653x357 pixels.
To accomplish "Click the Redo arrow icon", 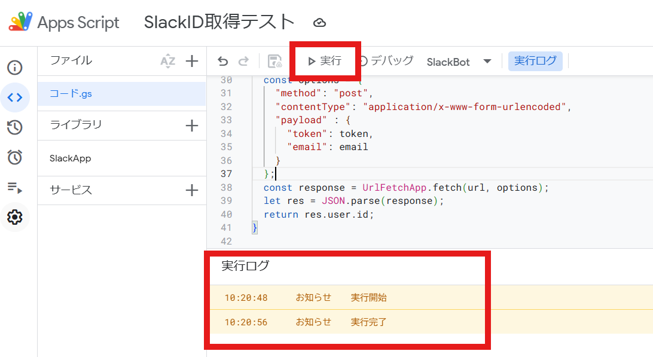I will pos(243,62).
